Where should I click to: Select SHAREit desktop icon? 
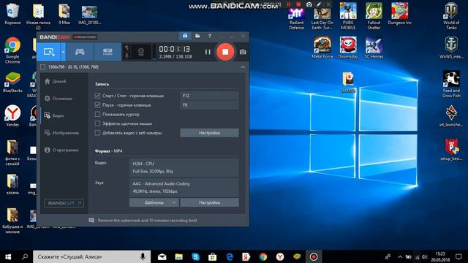[x=348, y=83]
